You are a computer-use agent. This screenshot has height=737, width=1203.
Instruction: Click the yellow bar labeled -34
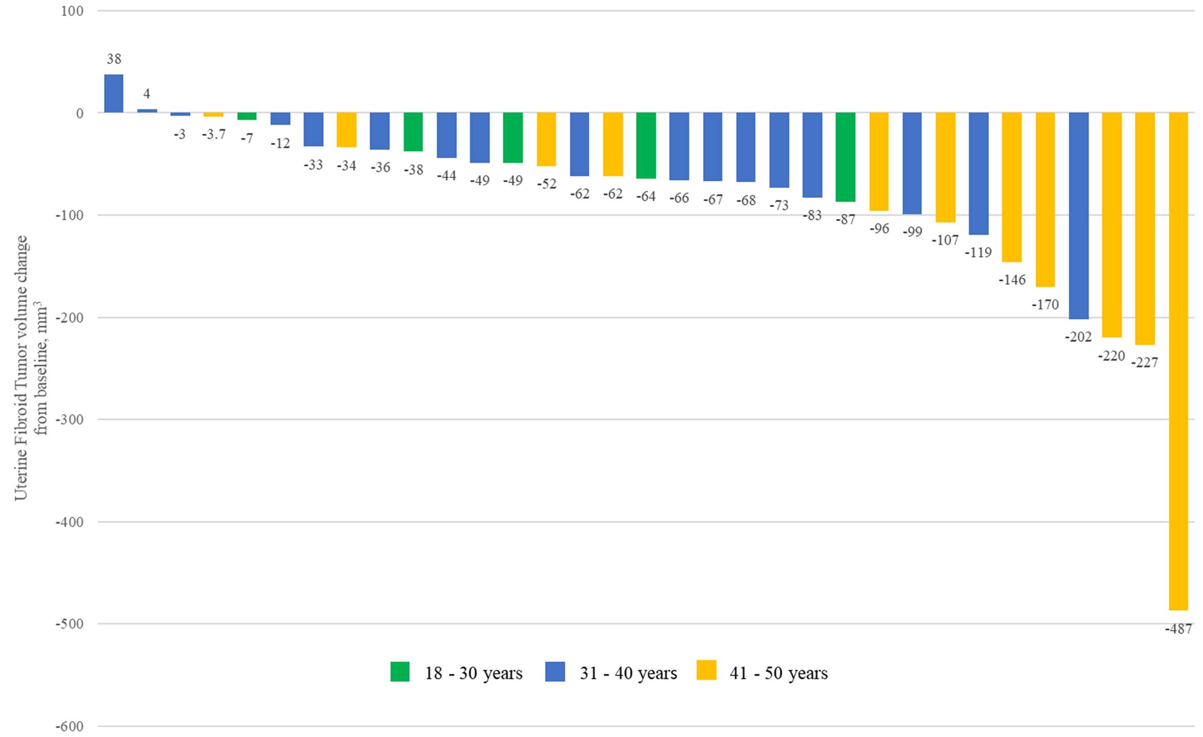[x=347, y=130]
